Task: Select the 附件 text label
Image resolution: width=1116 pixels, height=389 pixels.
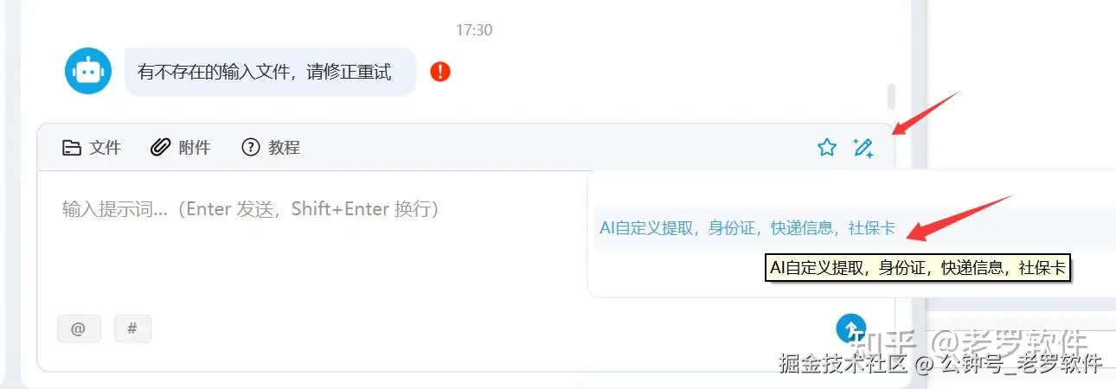Action: tap(195, 148)
